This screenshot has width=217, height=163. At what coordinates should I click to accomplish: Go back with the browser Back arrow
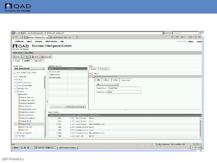click(13, 33)
